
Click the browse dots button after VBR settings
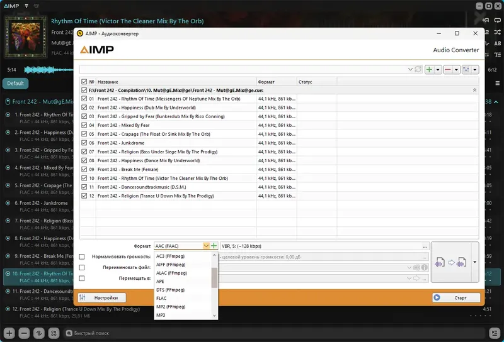pos(425,246)
